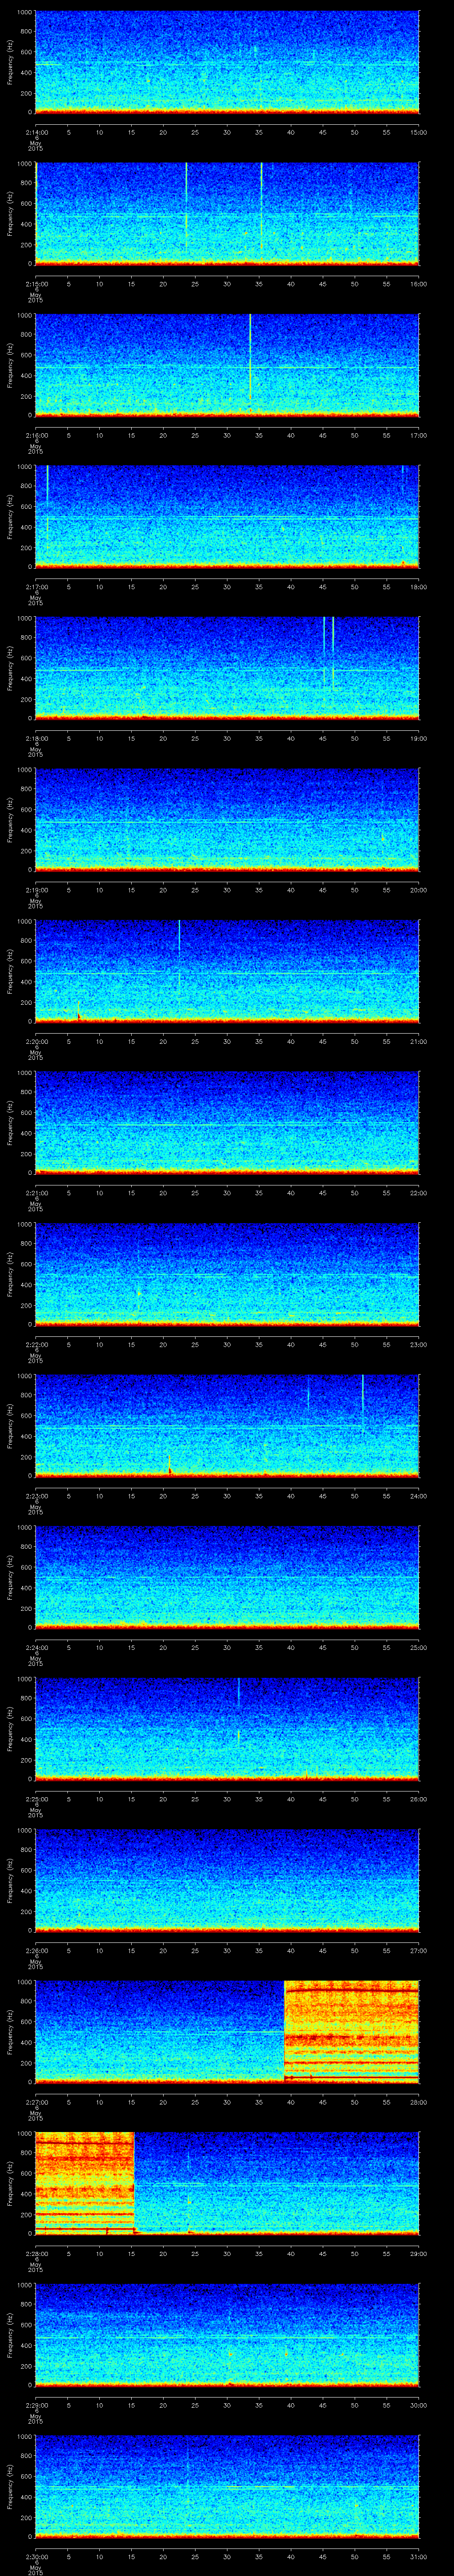Click the '2:19:00' time label
Screen dimensions: 454x2576
[36, 890]
